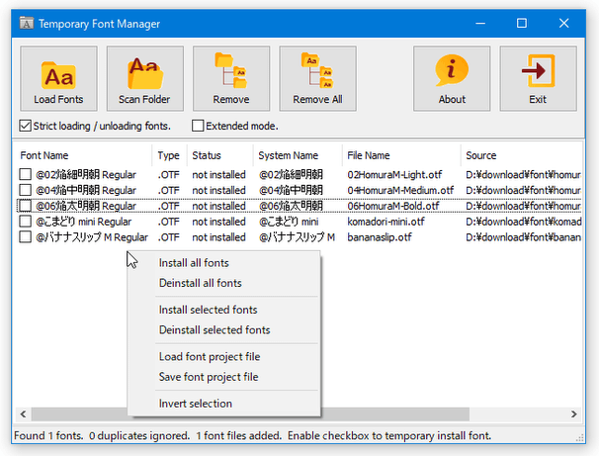Disable Strict loading / unloading fonts checkbox
Image resolution: width=599 pixels, height=456 pixels.
pos(26,126)
